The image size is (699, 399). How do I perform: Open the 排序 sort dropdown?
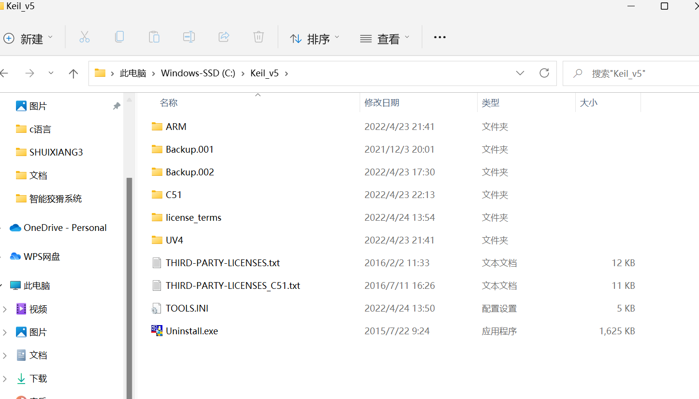pyautogui.click(x=315, y=38)
